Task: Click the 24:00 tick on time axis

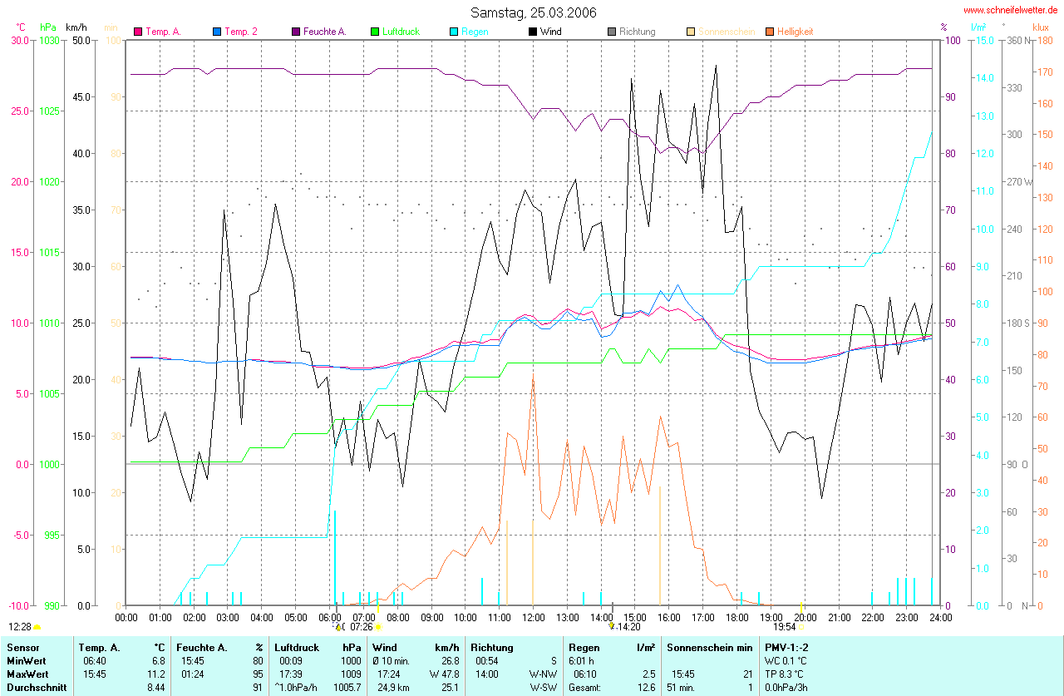Action: pos(940,617)
